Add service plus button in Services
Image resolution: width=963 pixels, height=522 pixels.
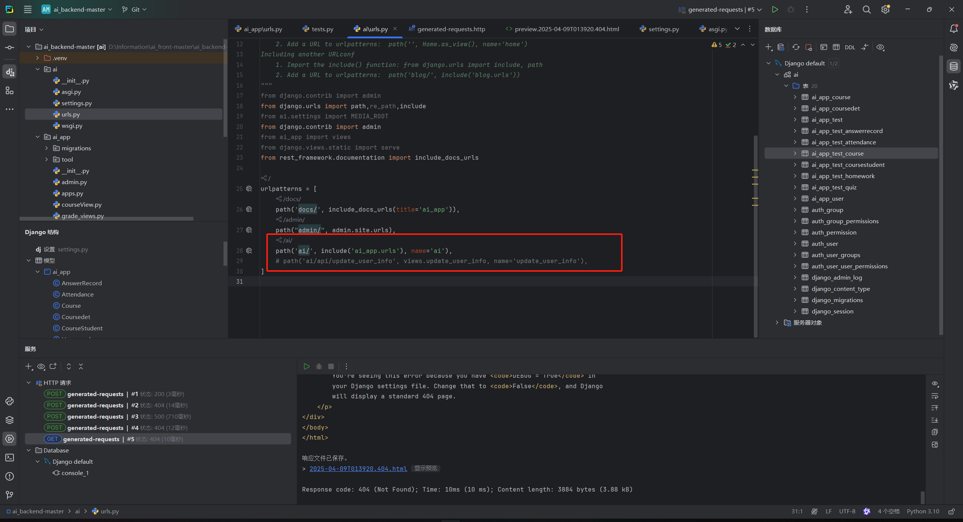pos(29,366)
